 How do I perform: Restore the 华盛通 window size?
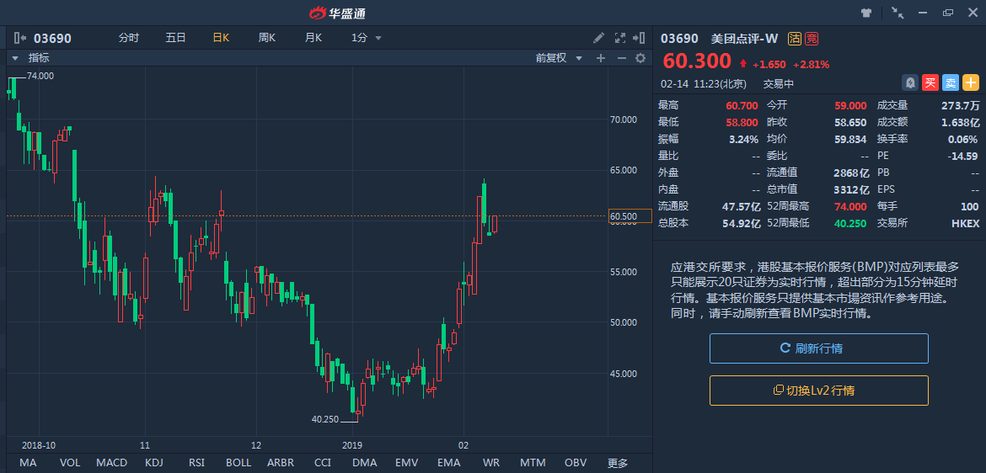[x=947, y=13]
